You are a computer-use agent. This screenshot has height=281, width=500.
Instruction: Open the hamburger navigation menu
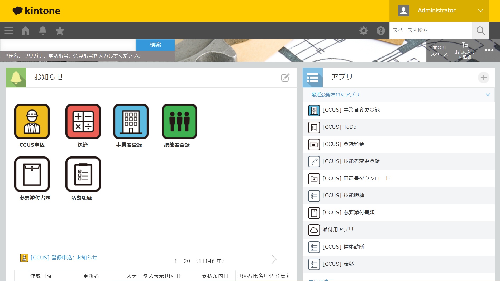9,31
